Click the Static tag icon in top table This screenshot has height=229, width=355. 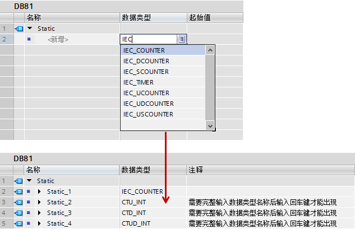click(x=19, y=29)
